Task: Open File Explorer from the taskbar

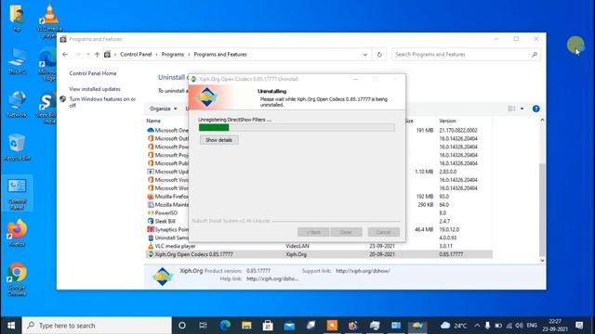Action: coord(246,326)
